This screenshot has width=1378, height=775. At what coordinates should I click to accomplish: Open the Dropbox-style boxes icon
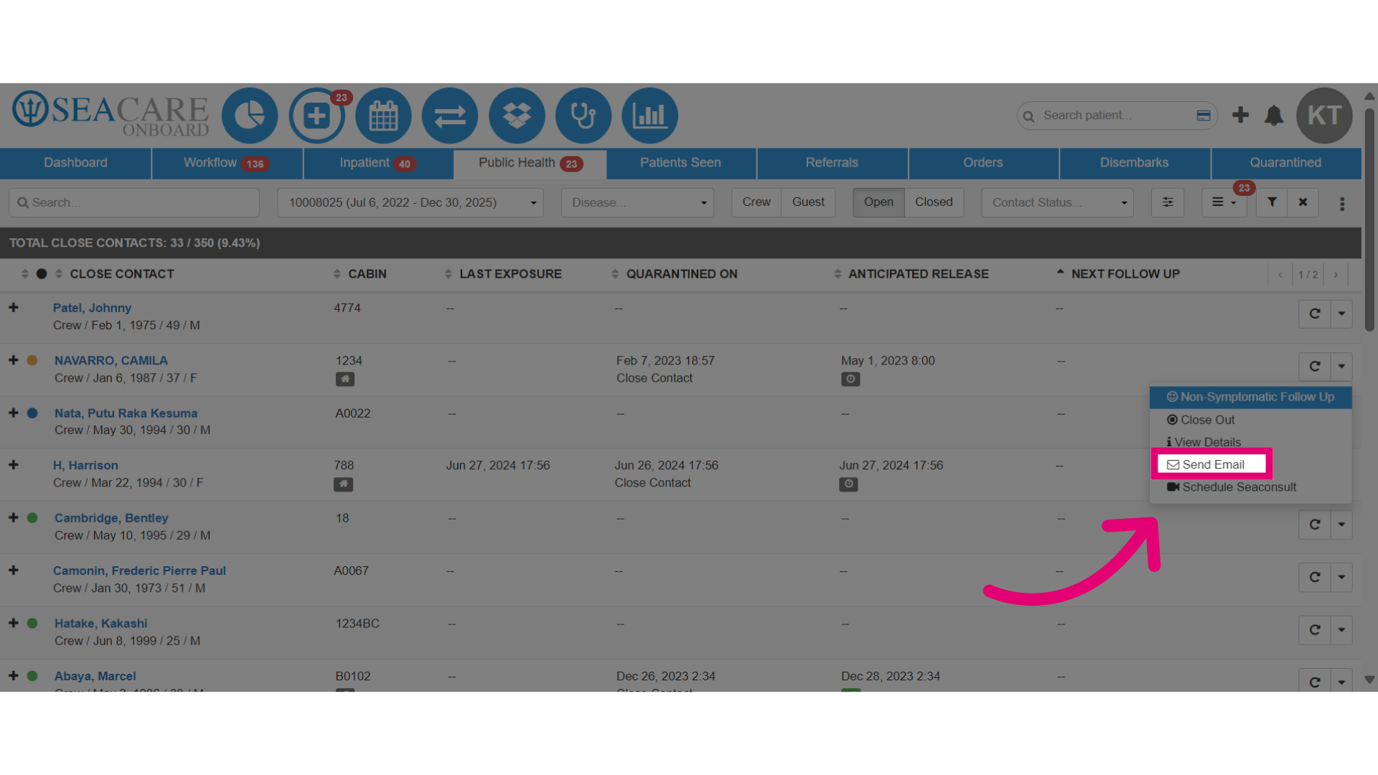pos(517,116)
